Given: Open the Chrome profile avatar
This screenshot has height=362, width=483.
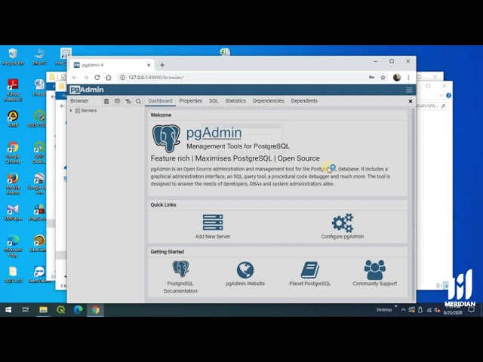Looking at the screenshot, I should [x=397, y=78].
